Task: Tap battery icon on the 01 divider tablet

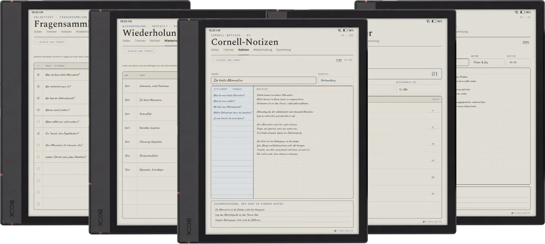Action: pyautogui.click(x=434, y=21)
